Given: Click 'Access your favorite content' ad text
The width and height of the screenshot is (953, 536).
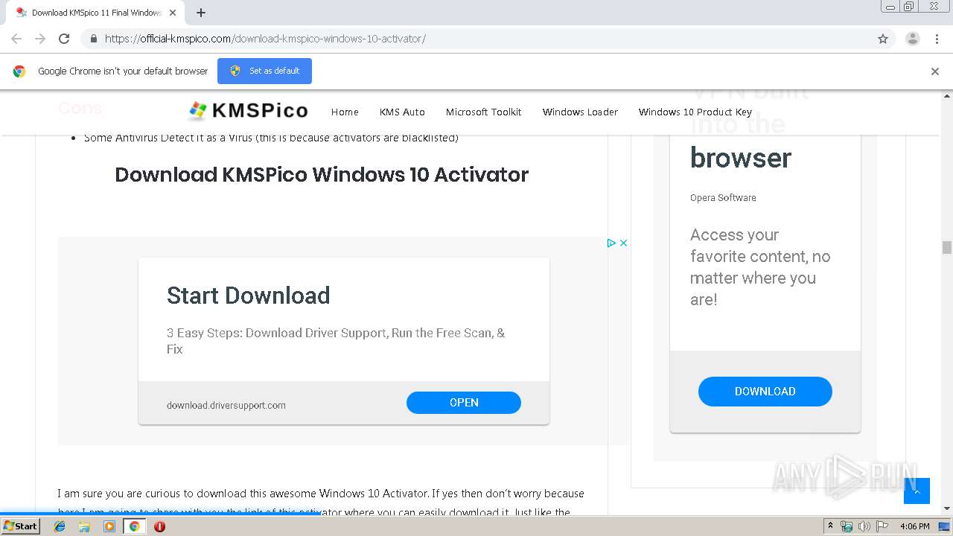Looking at the screenshot, I should pyautogui.click(x=760, y=267).
